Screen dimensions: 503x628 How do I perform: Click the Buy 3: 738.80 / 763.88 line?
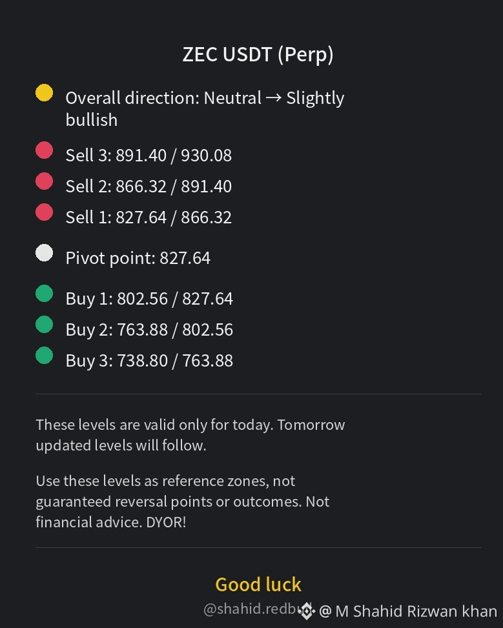tap(149, 361)
